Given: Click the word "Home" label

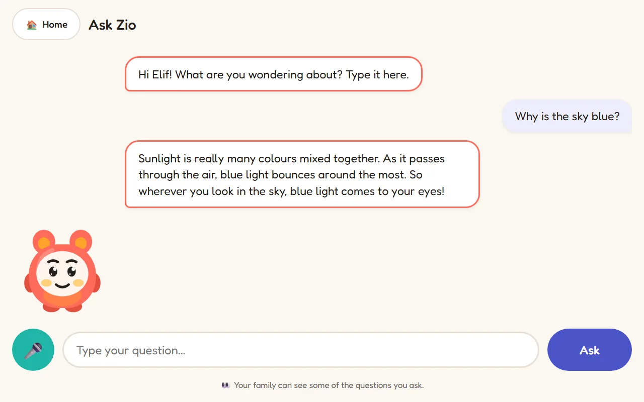Looking at the screenshot, I should pyautogui.click(x=55, y=24).
